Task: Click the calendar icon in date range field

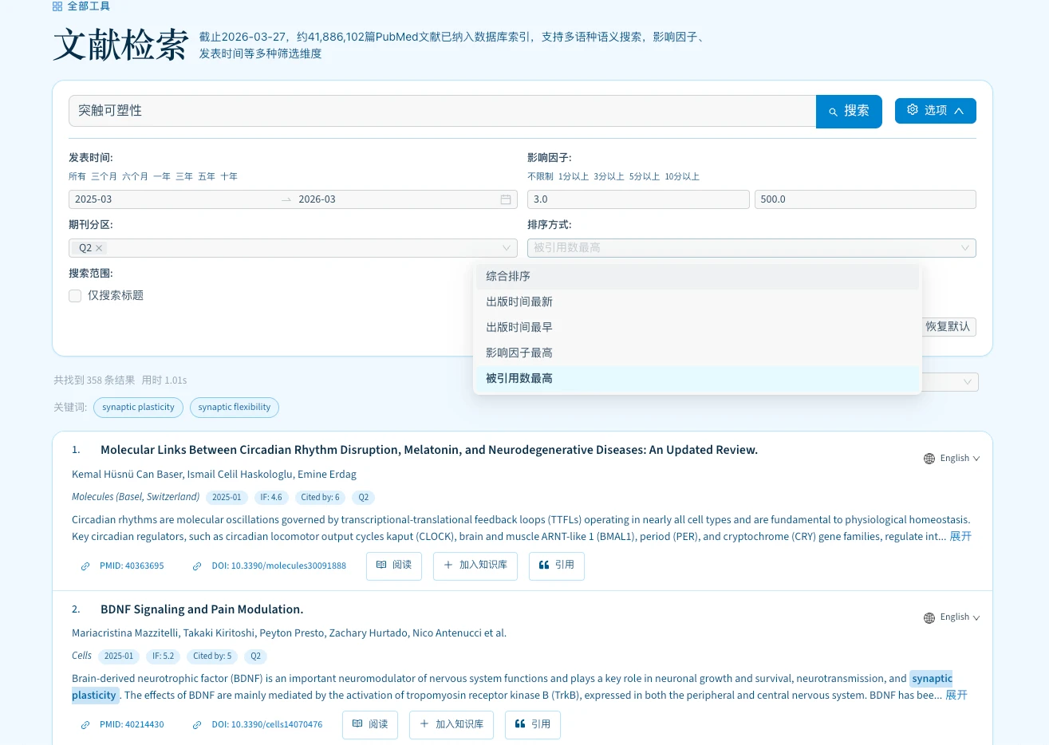Action: point(505,199)
